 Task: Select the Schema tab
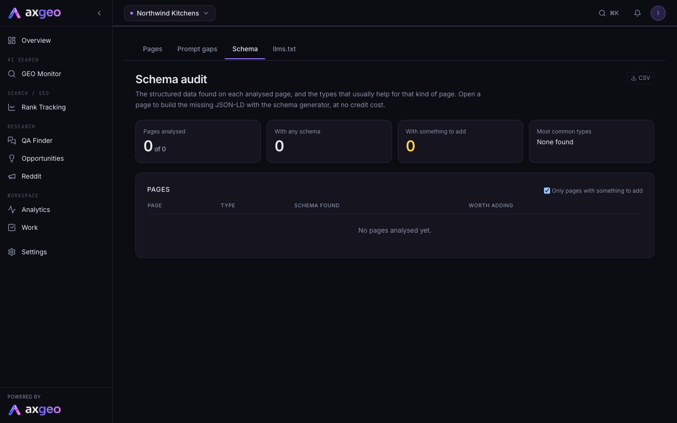pos(245,49)
